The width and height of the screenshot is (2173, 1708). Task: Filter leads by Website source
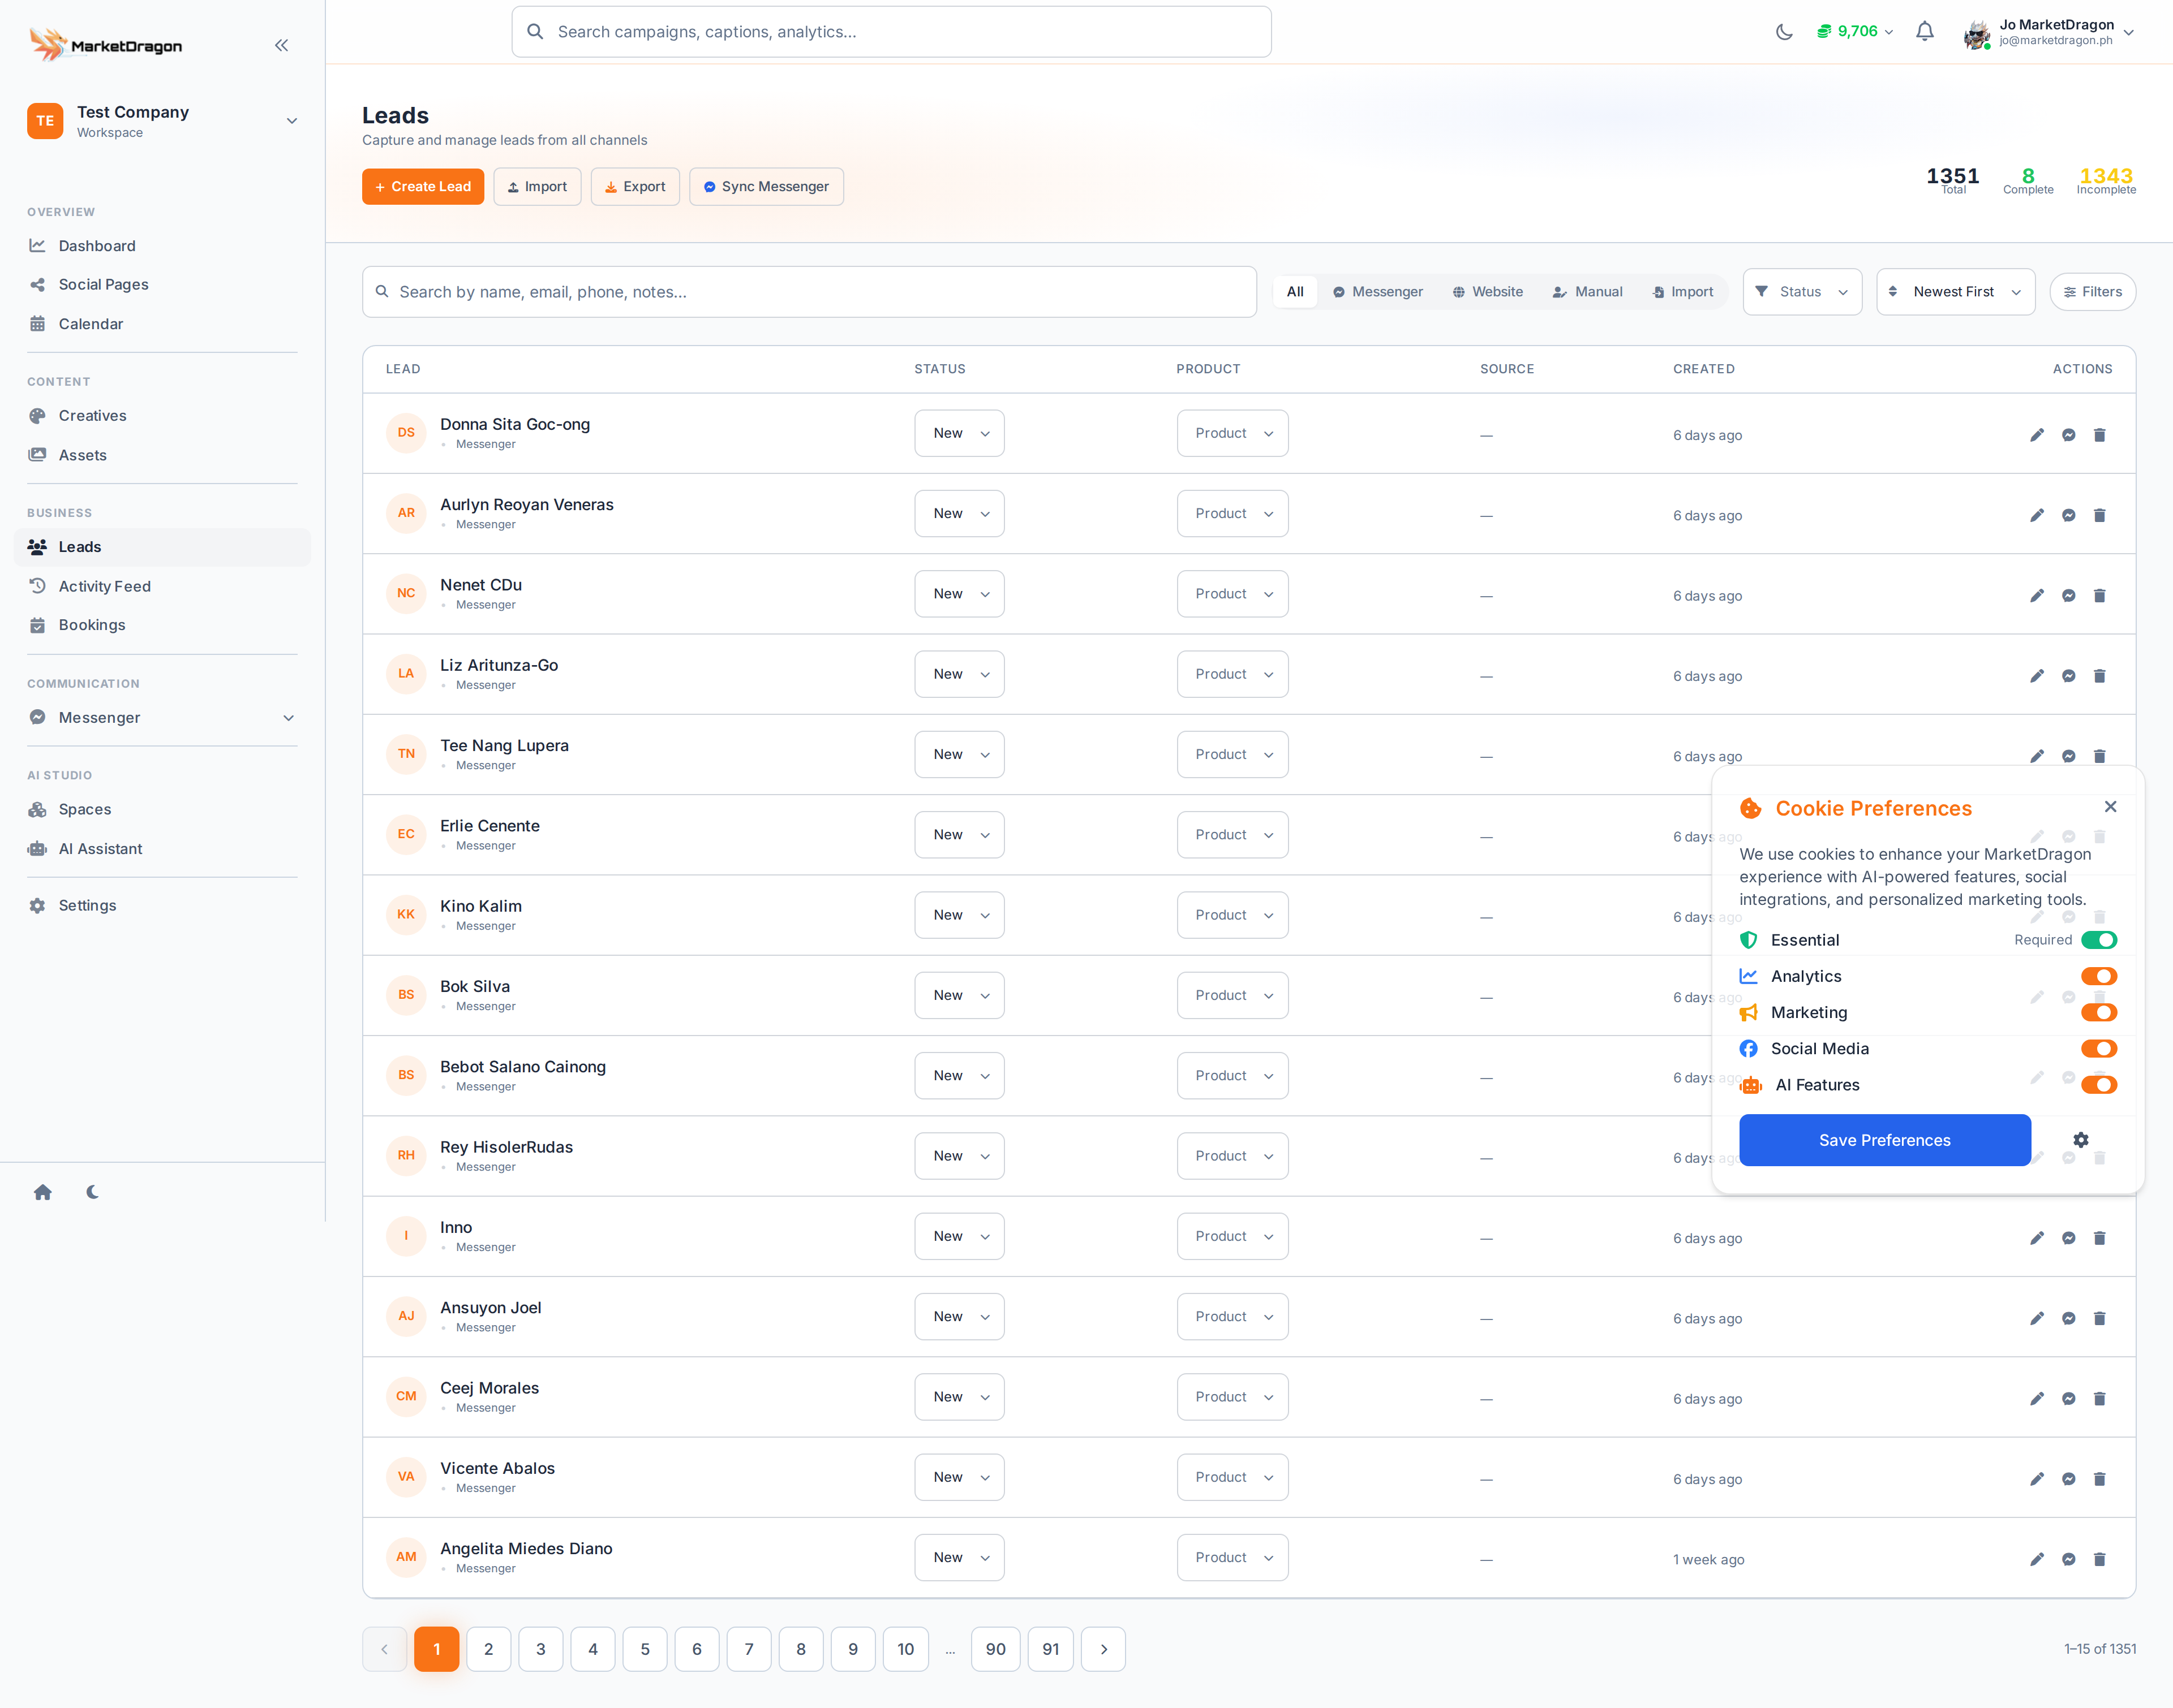coord(1488,292)
